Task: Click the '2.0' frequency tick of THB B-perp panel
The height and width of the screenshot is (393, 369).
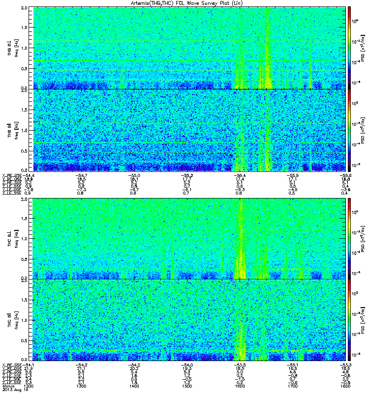Action: coord(24,8)
